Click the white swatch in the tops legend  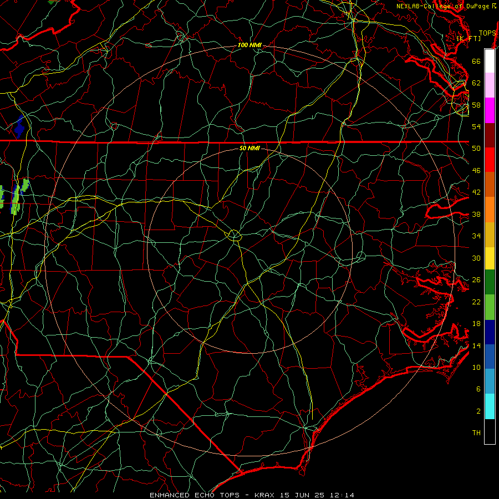[490, 61]
